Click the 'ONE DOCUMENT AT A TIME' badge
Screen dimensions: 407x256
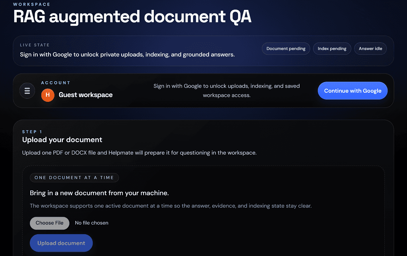[74, 178]
